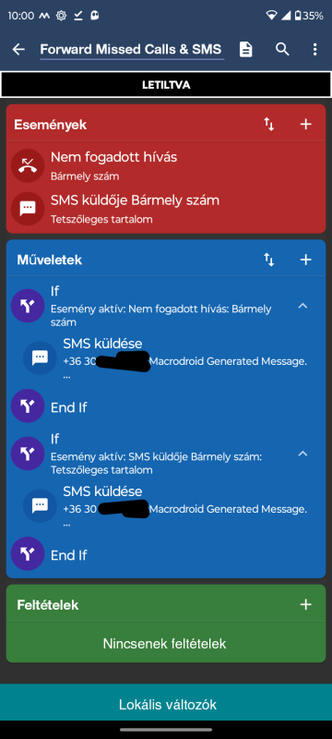The width and height of the screenshot is (332, 739).
Task: Toggle the LETILTVA macro status bar
Action: tap(166, 85)
